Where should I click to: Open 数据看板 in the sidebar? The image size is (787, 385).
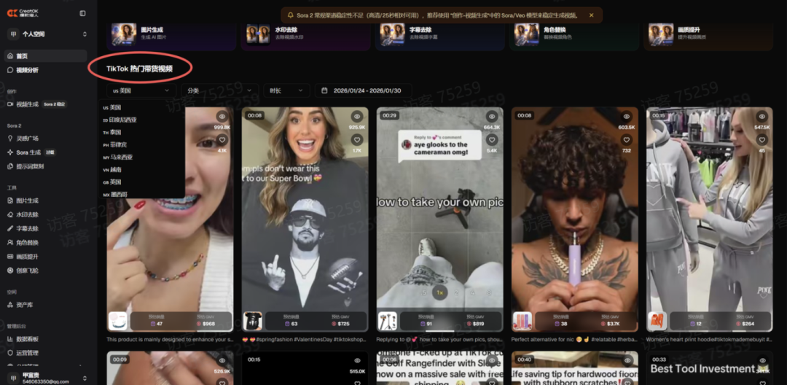click(x=45, y=339)
